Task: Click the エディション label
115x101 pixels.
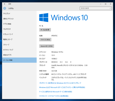Action: (43, 52)
